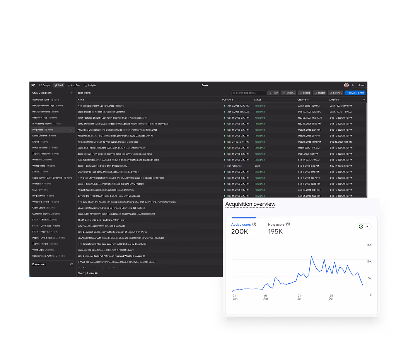Open the dropdown arrow on the Acquisition card
396x358 pixels.
367,227
